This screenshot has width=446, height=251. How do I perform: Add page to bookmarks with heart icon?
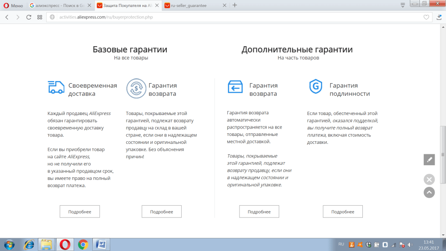(x=426, y=17)
